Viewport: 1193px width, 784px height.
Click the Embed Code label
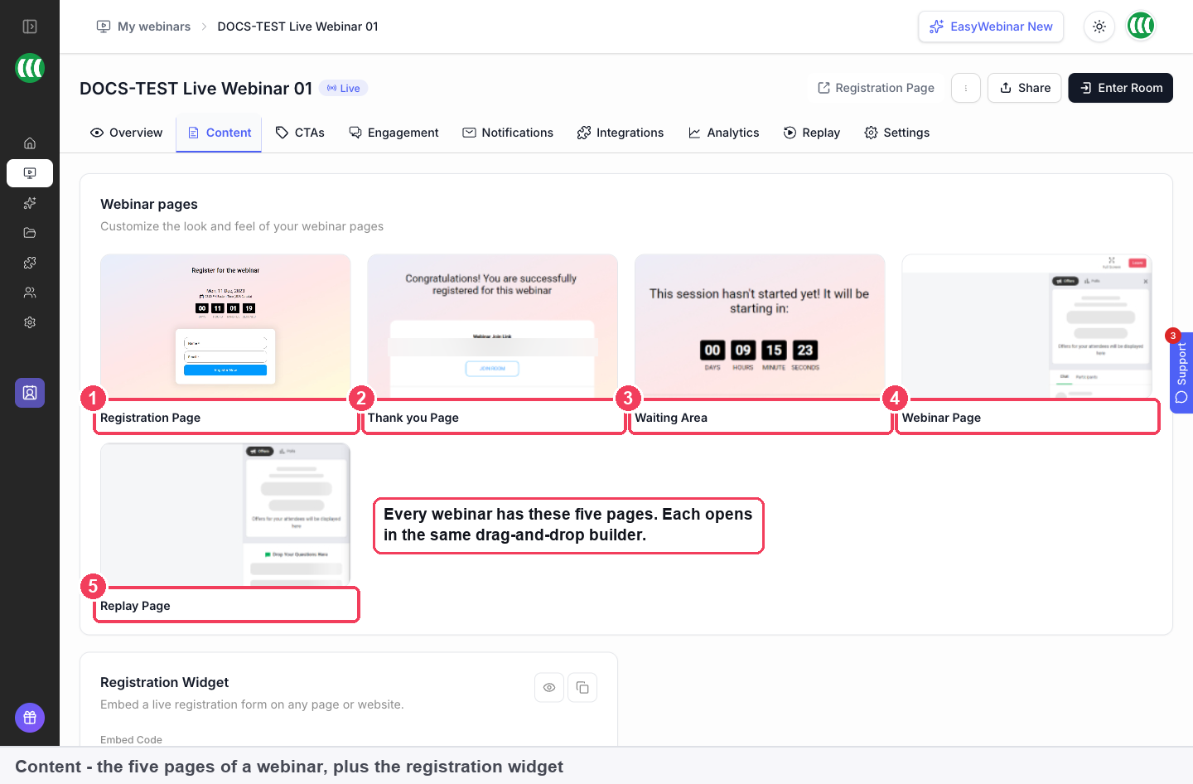[x=131, y=739]
